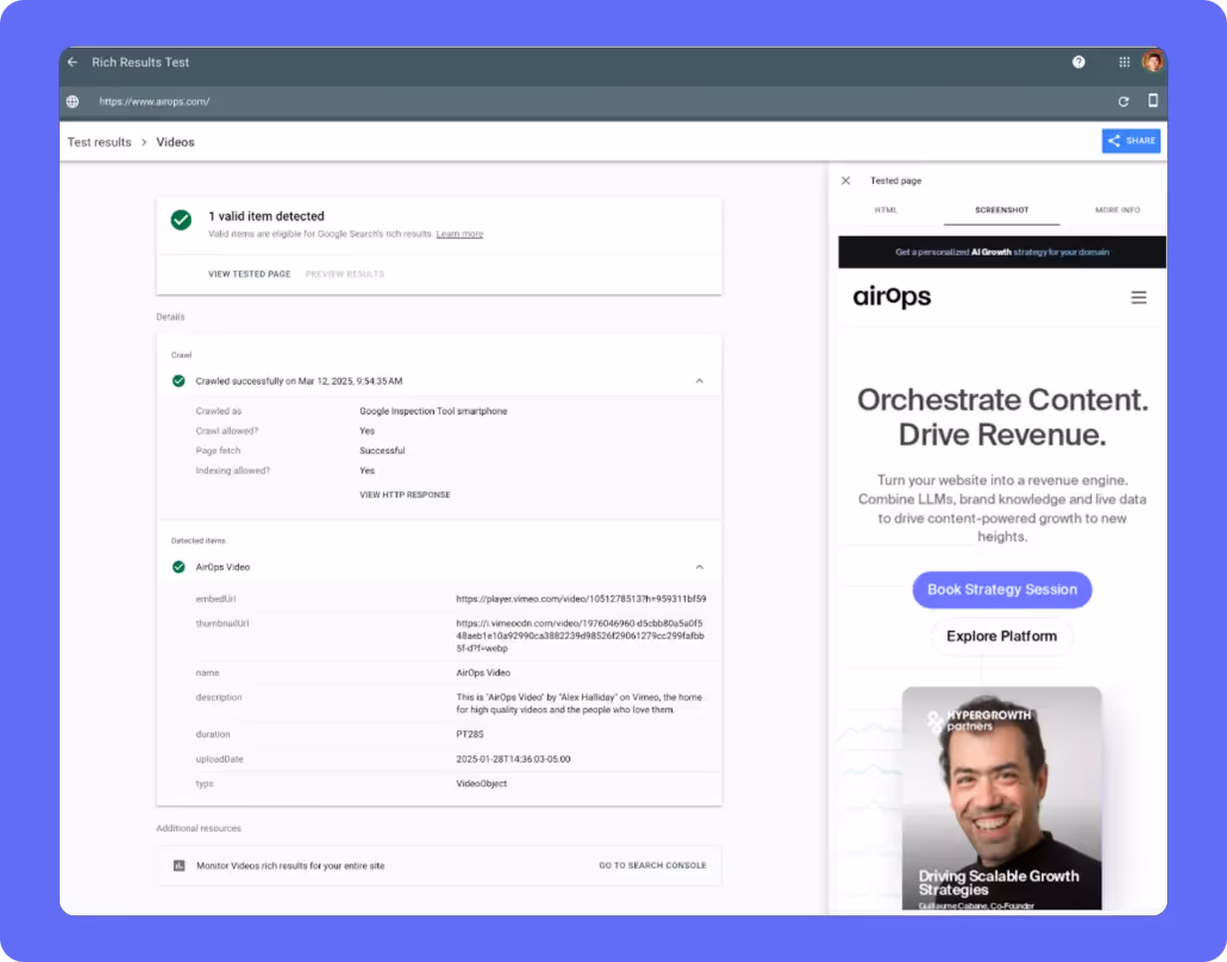The height and width of the screenshot is (962, 1227).
Task: Click PREVIEW RESULTS
Action: (344, 274)
